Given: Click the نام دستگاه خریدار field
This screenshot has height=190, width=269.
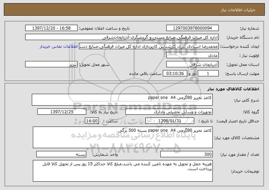Looking at the screenshot, I should click(x=122, y=37).
